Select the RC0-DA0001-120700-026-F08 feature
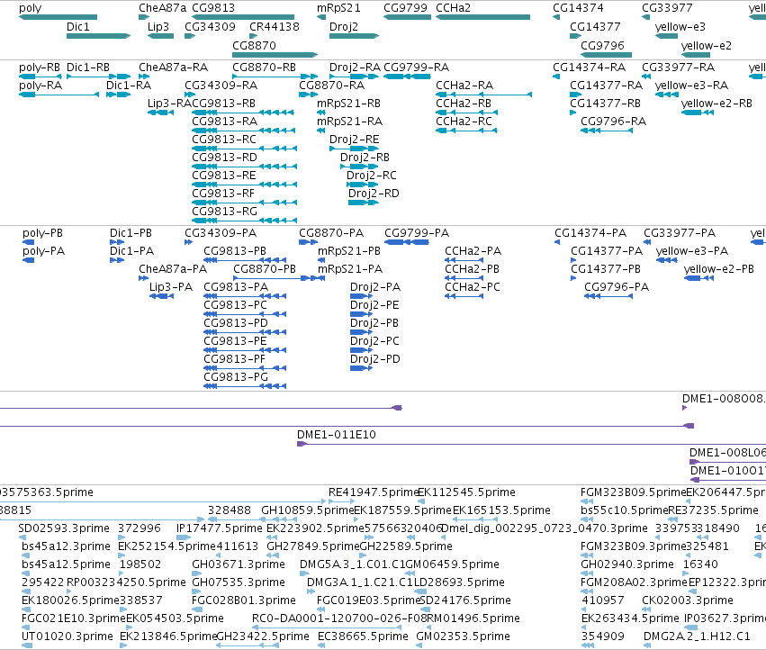 tap(327, 627)
